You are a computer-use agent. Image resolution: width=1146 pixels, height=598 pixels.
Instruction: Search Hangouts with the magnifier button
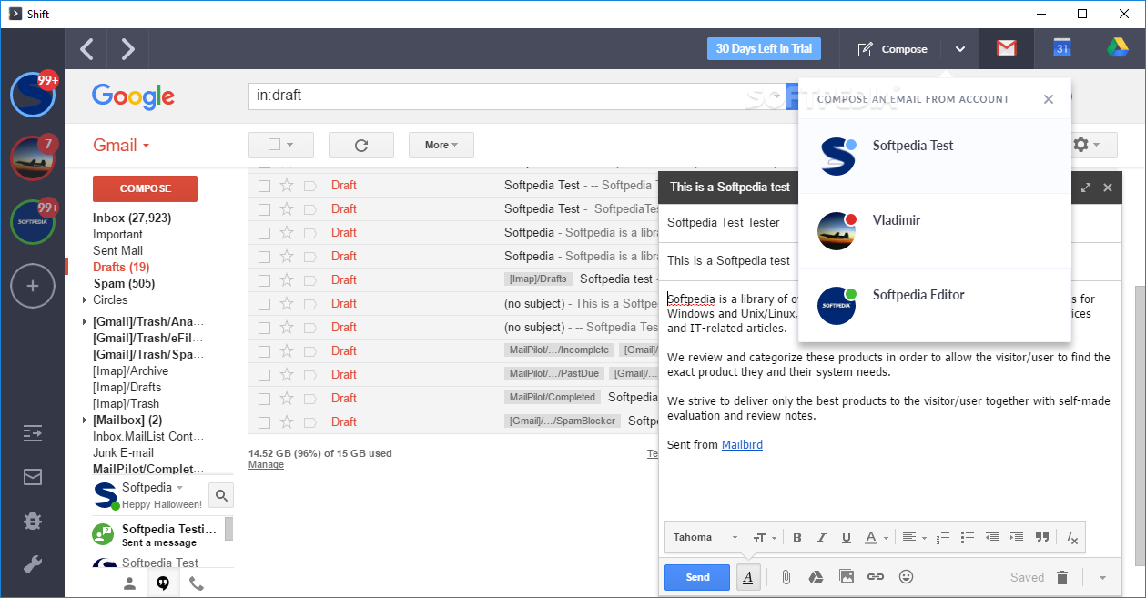click(x=221, y=495)
